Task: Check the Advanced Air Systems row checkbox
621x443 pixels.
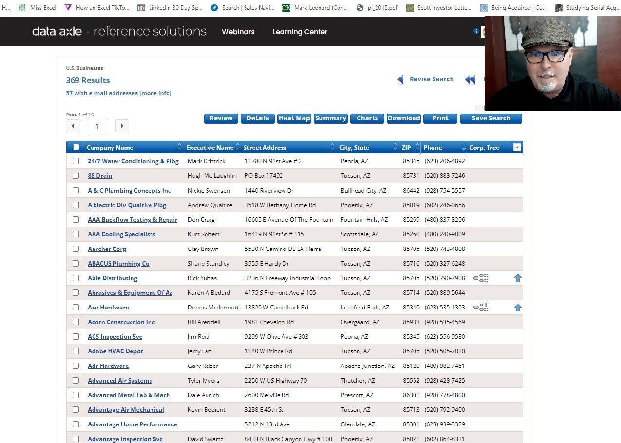Action: [x=75, y=381]
